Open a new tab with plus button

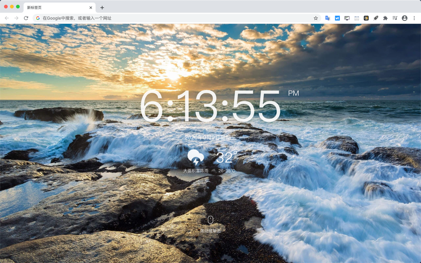(x=102, y=7)
